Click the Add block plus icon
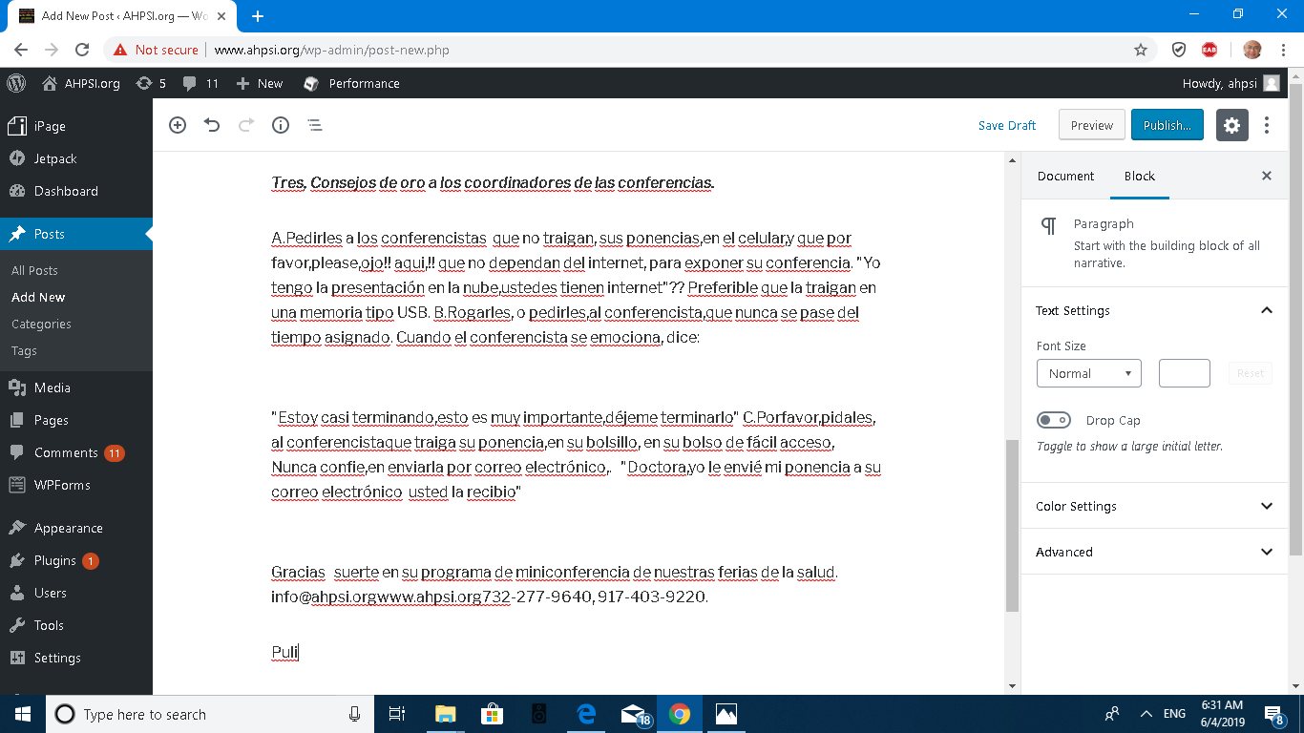Image resolution: width=1304 pixels, height=733 pixels. tap(178, 125)
